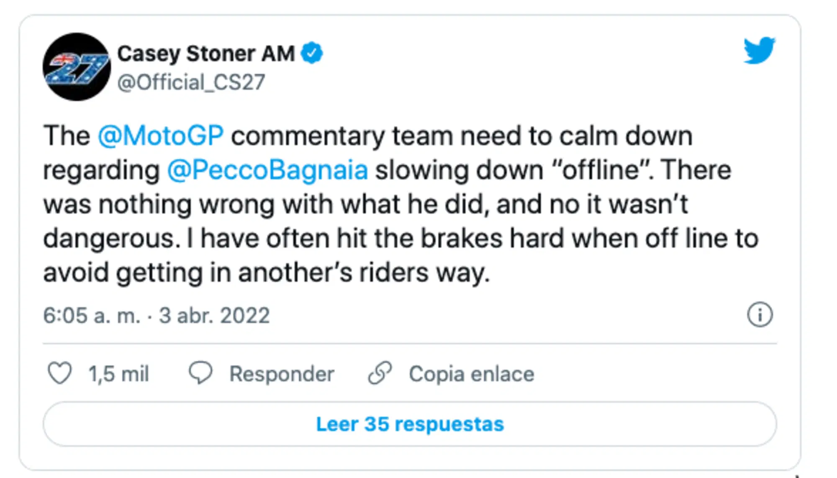
Task: Follow the @MotoGP mention link
Action: point(161,136)
